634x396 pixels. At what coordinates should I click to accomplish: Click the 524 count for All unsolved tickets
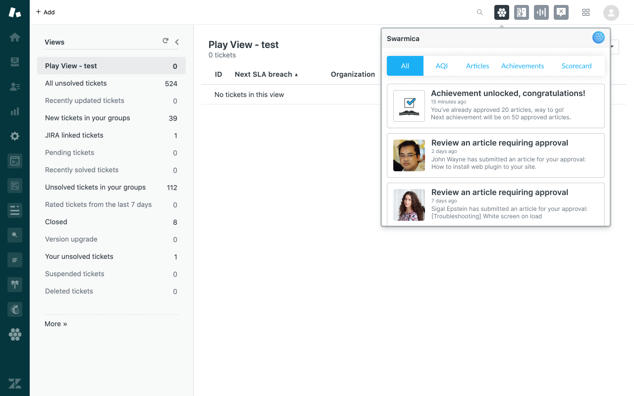pos(171,84)
